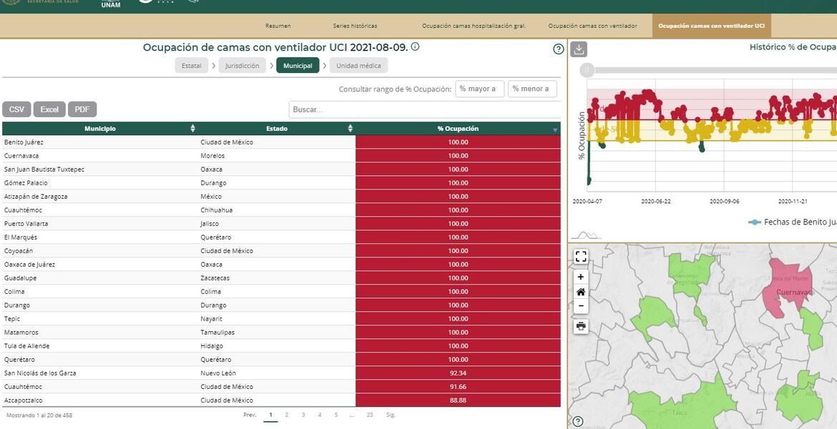Export table as Excel
This screenshot has height=429, width=837.
(x=49, y=109)
